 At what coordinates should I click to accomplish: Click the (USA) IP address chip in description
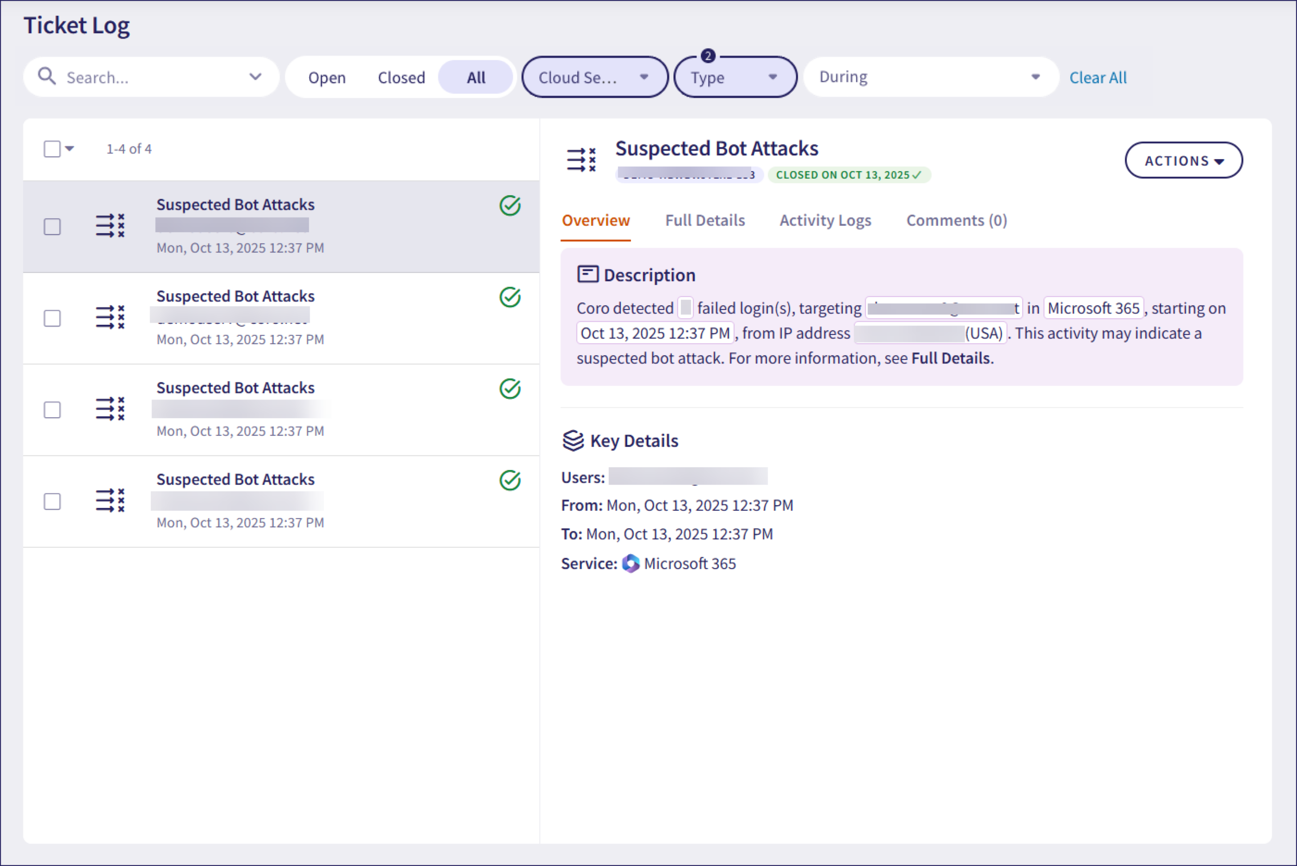click(x=930, y=333)
